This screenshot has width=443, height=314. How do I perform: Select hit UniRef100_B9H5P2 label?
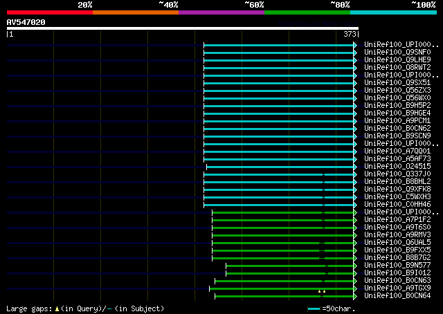[x=397, y=106]
